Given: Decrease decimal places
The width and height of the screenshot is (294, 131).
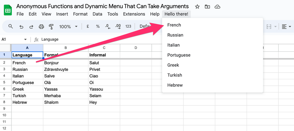Looking at the screenshot, I should coord(108,26).
